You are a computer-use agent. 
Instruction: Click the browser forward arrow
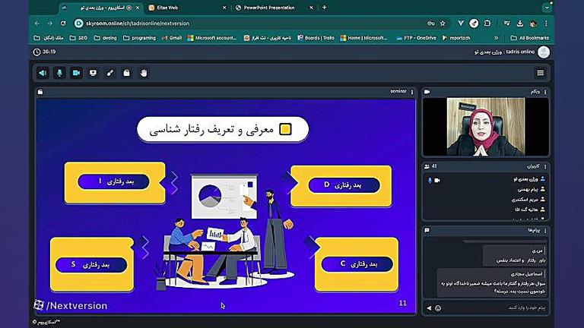(x=50, y=23)
